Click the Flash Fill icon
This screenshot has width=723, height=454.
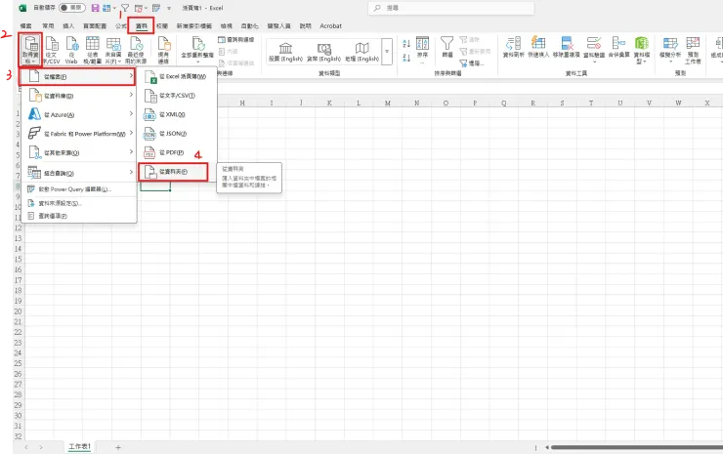tap(538, 47)
